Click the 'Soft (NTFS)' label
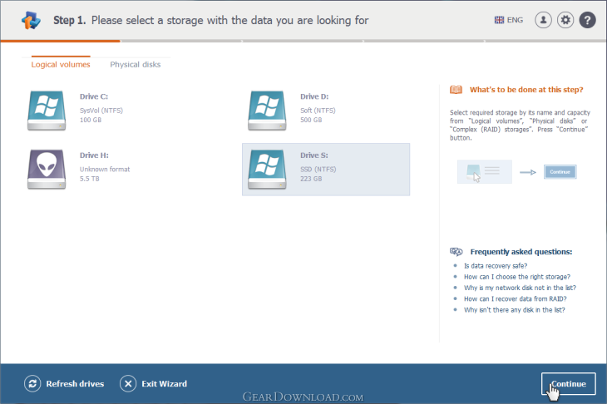The width and height of the screenshot is (607, 404). (318, 111)
